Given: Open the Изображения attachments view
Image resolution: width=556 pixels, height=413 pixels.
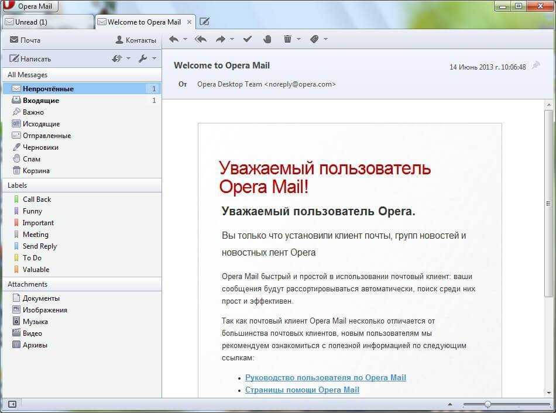Looking at the screenshot, I should click(x=82, y=310).
